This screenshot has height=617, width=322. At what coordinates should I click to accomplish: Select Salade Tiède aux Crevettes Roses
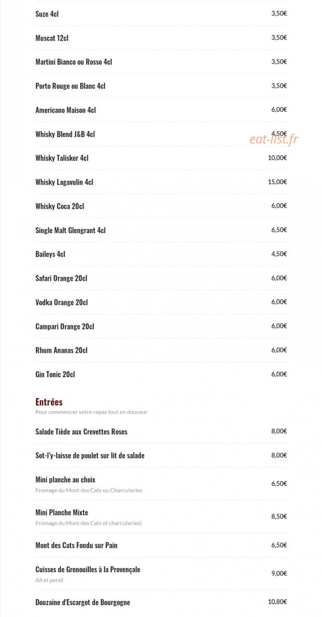tap(81, 432)
